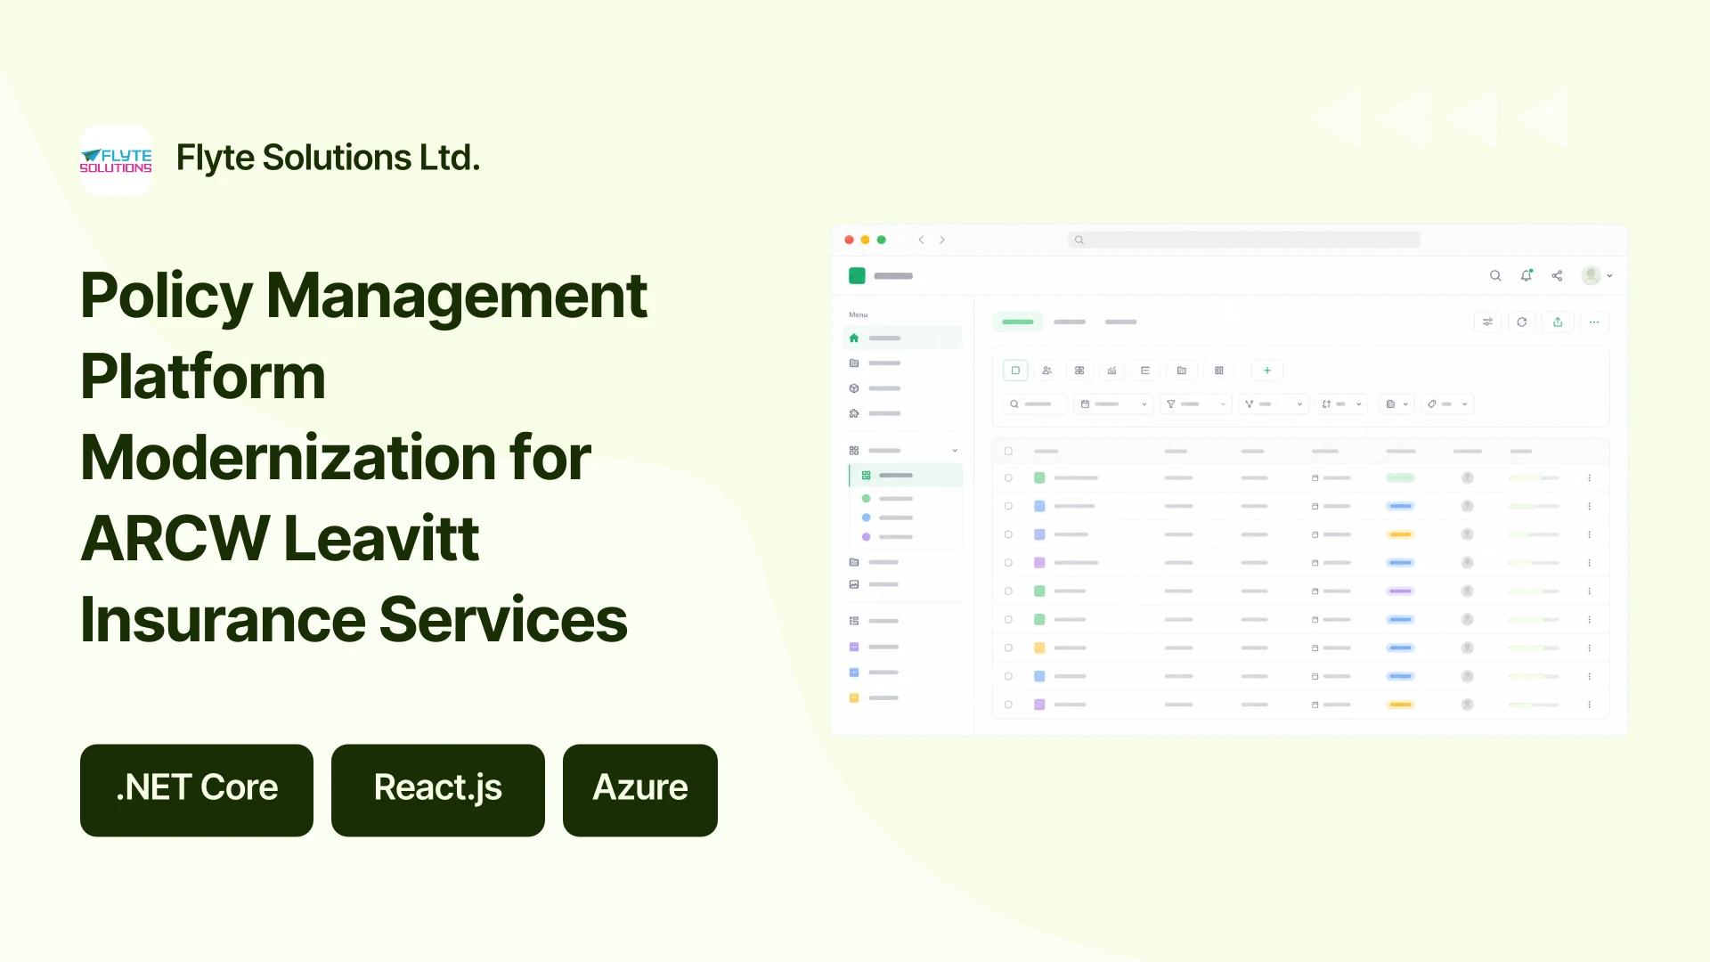
Task: Click the Flyte Solutions logo
Action: [x=116, y=160]
